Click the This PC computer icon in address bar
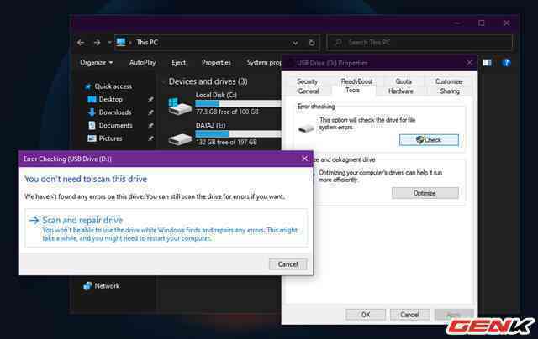This screenshot has height=339, width=538. tap(121, 42)
